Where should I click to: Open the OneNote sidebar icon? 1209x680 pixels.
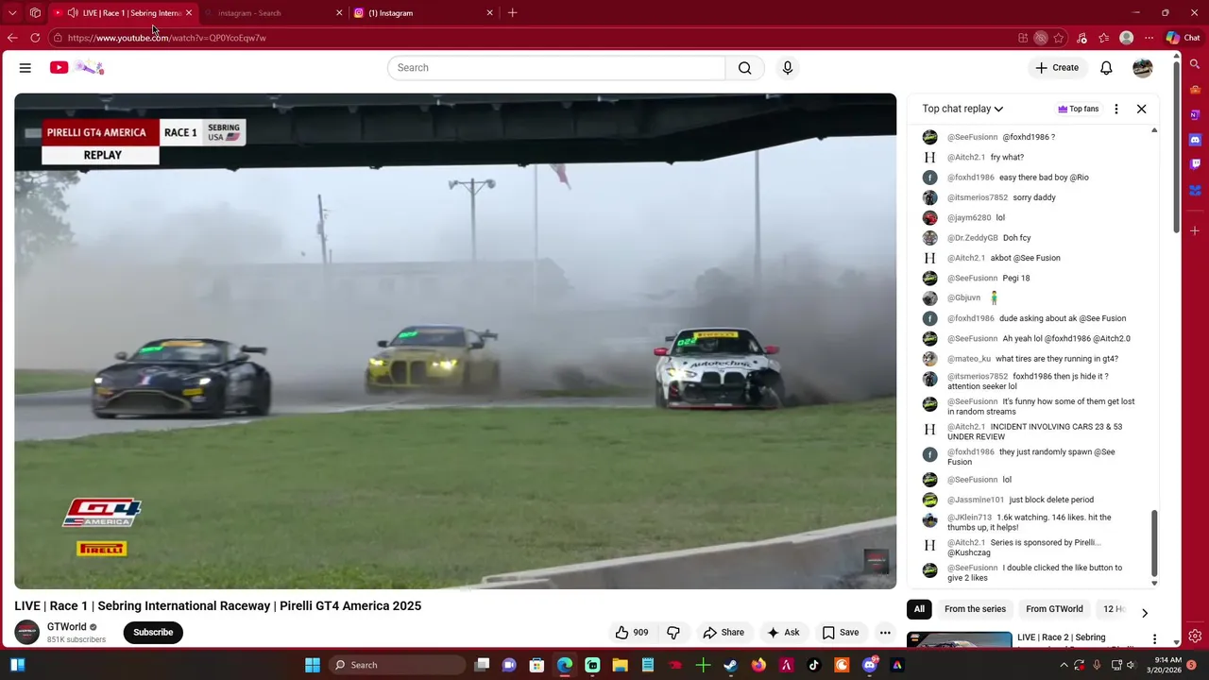pos(1195,114)
